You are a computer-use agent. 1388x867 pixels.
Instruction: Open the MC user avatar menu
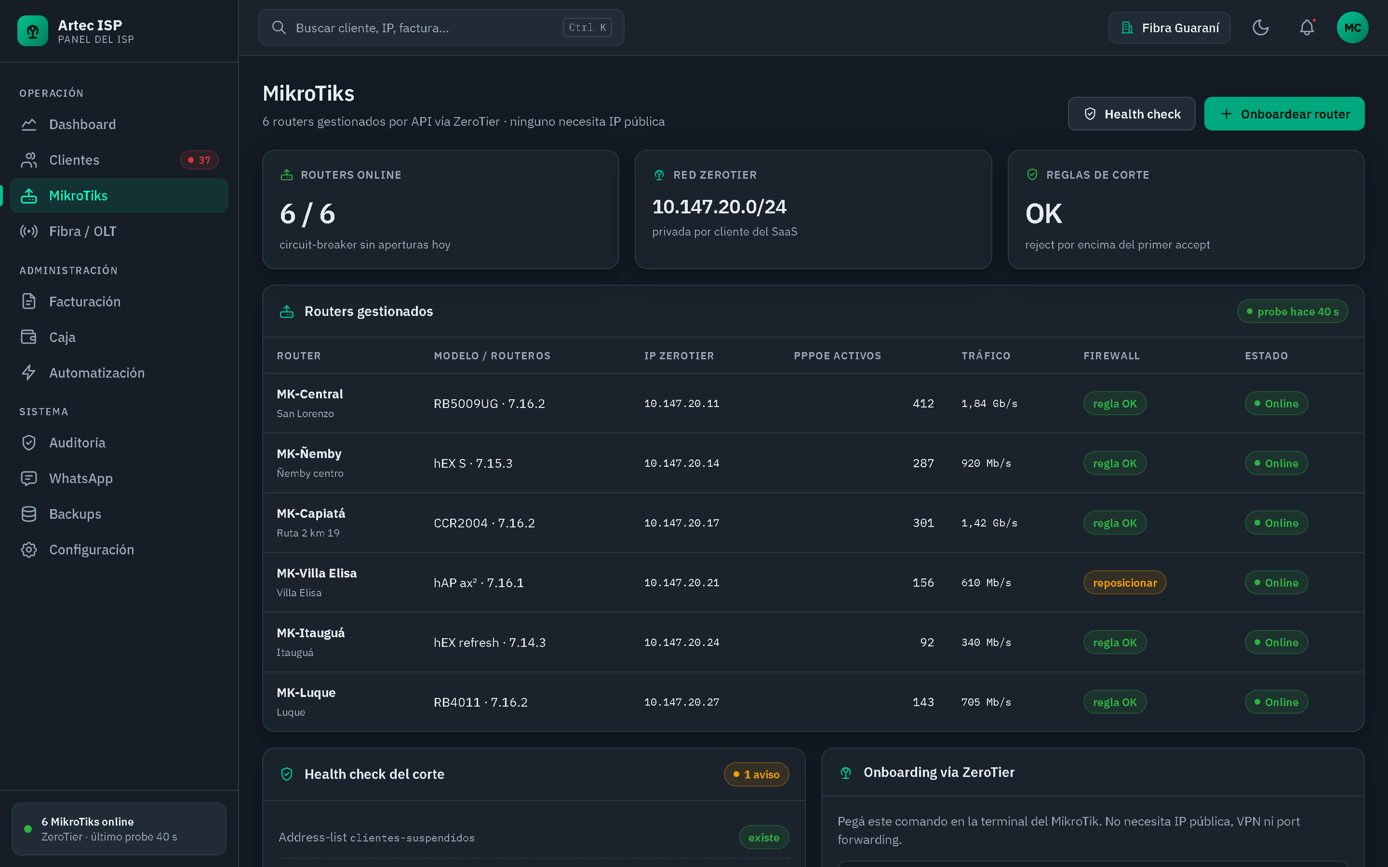(1352, 27)
